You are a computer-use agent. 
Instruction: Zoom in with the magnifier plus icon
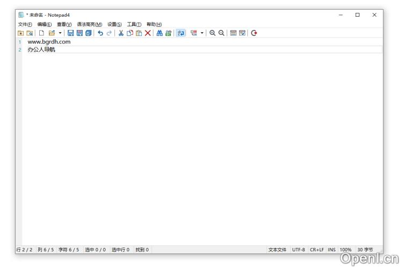pyautogui.click(x=212, y=33)
